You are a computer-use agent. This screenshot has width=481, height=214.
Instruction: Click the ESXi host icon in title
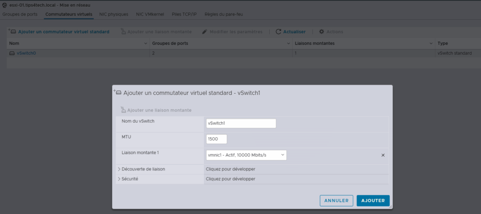(x=4, y=4)
